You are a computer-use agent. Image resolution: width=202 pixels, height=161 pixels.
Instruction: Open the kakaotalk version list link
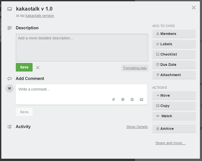tap(40, 16)
